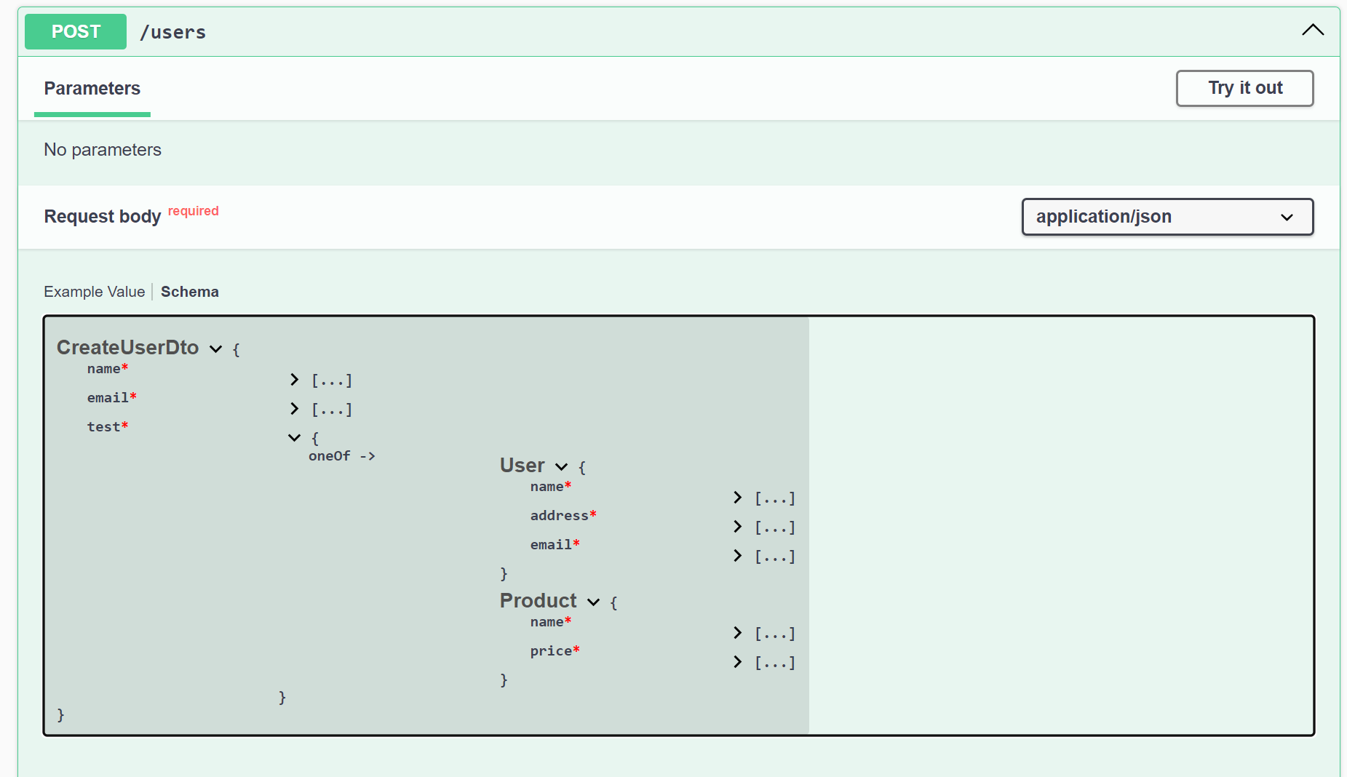Collapse the test property object
The height and width of the screenshot is (777, 1347).
[x=295, y=438]
